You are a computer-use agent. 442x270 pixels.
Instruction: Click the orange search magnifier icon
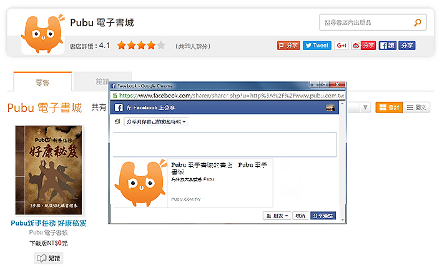[418, 22]
